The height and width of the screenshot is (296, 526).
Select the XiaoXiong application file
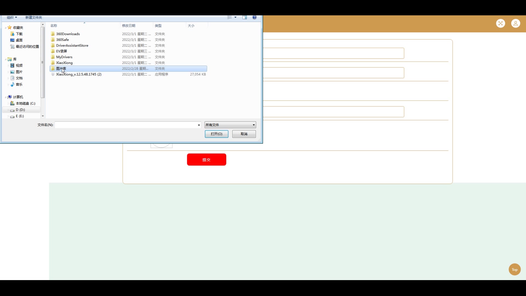pyautogui.click(x=79, y=74)
